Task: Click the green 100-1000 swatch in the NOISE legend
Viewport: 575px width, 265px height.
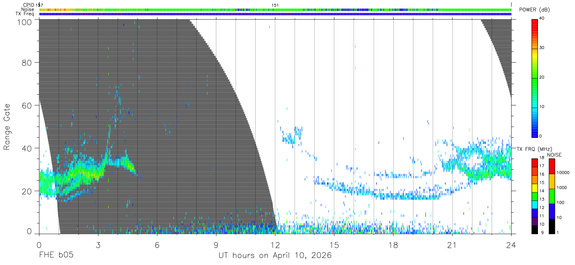Action: click(551, 196)
